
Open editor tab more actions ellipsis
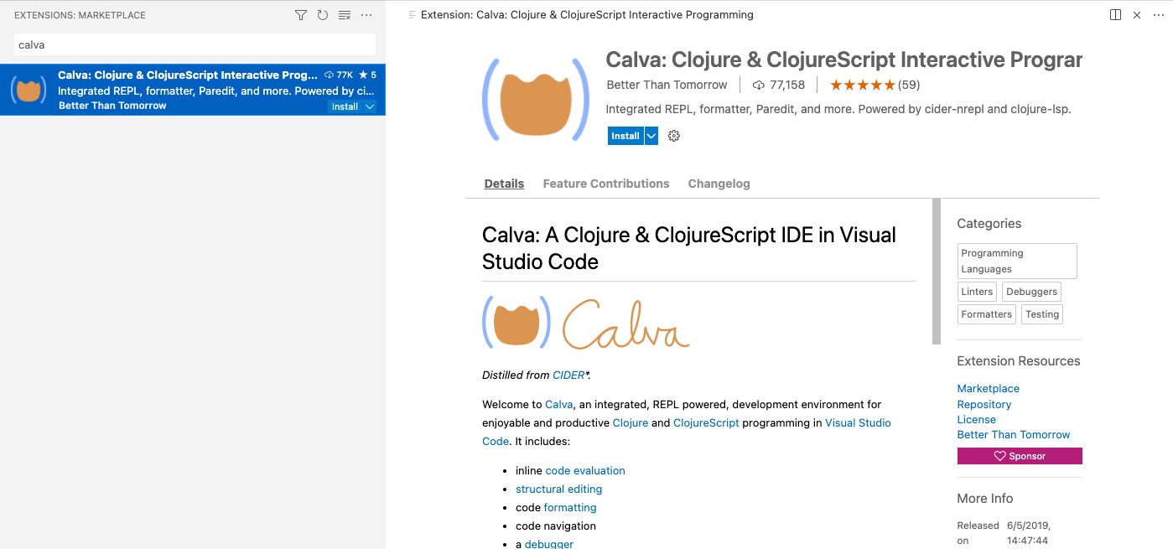pos(1159,15)
